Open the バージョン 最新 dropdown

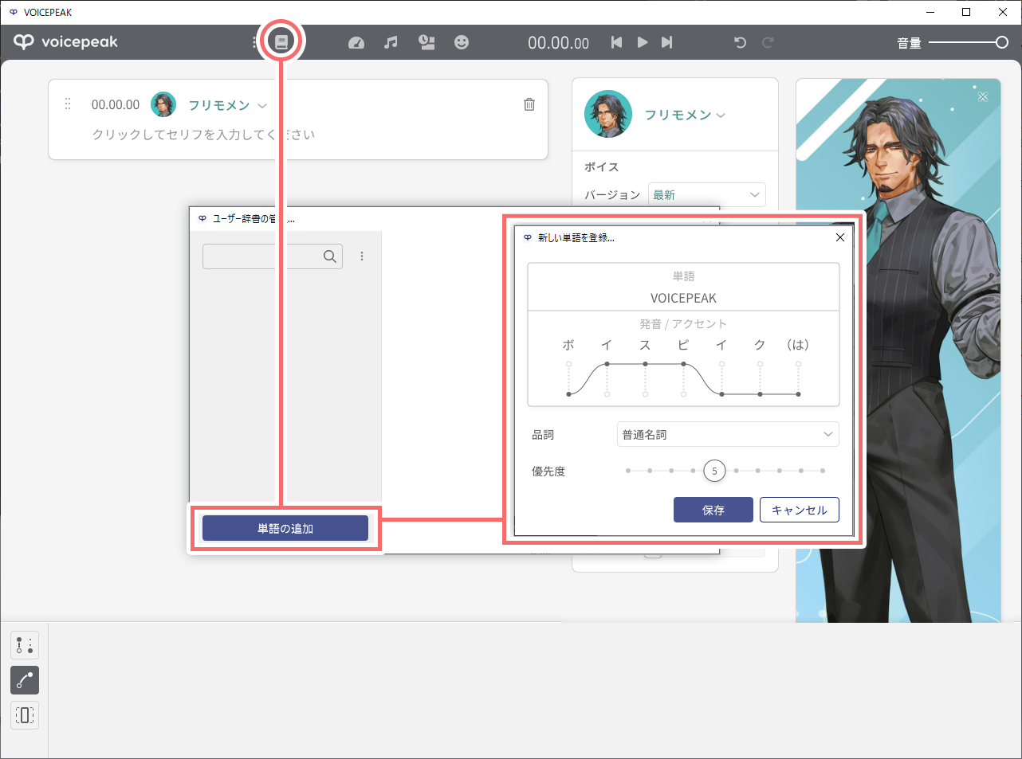pyautogui.click(x=707, y=195)
